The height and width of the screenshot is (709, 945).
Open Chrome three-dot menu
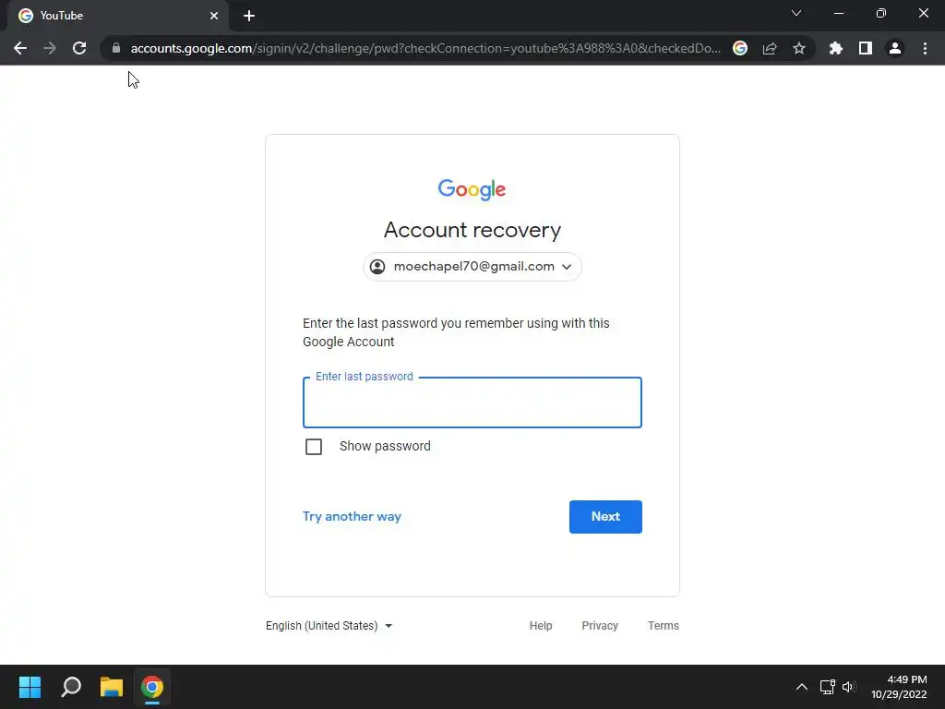925,48
